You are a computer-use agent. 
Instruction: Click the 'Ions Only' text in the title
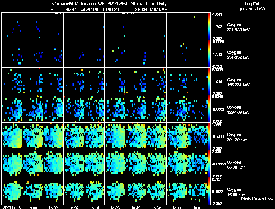point(156,4)
